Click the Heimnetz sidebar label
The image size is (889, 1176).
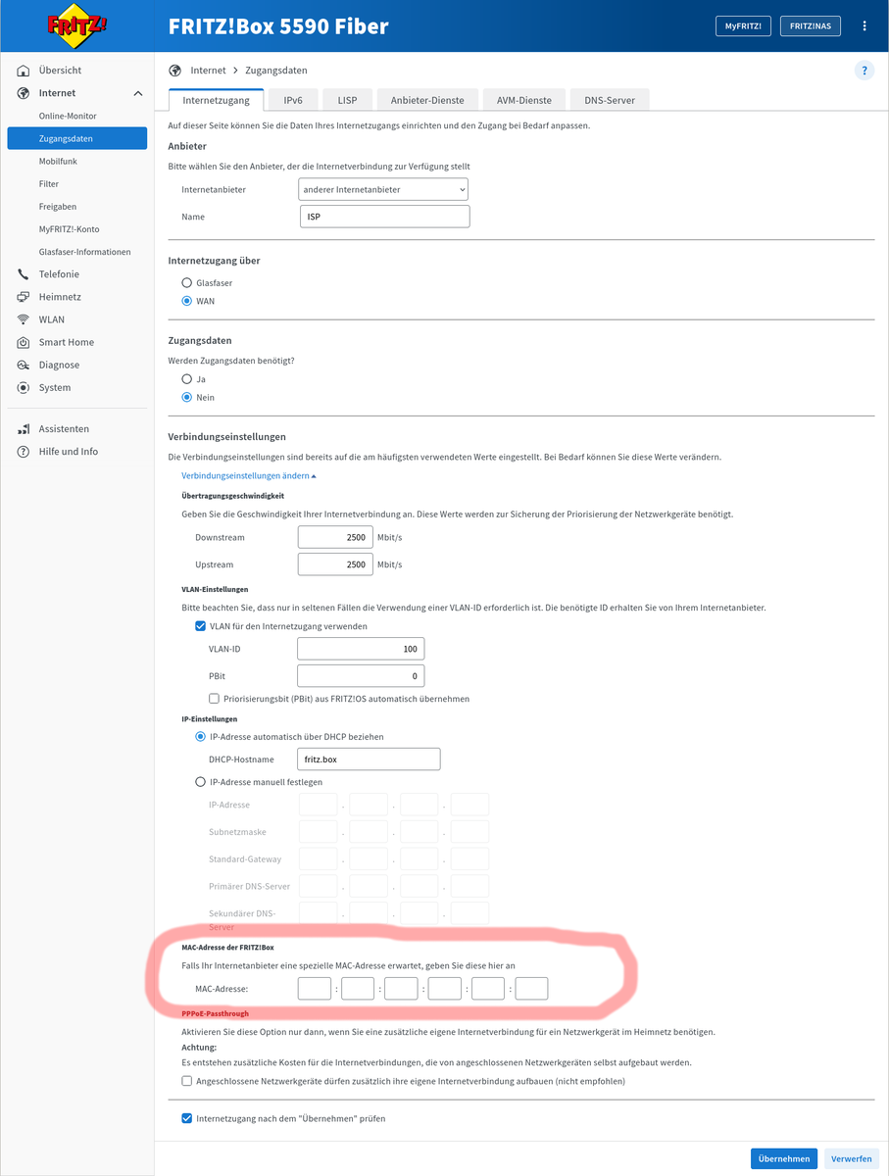(60, 297)
